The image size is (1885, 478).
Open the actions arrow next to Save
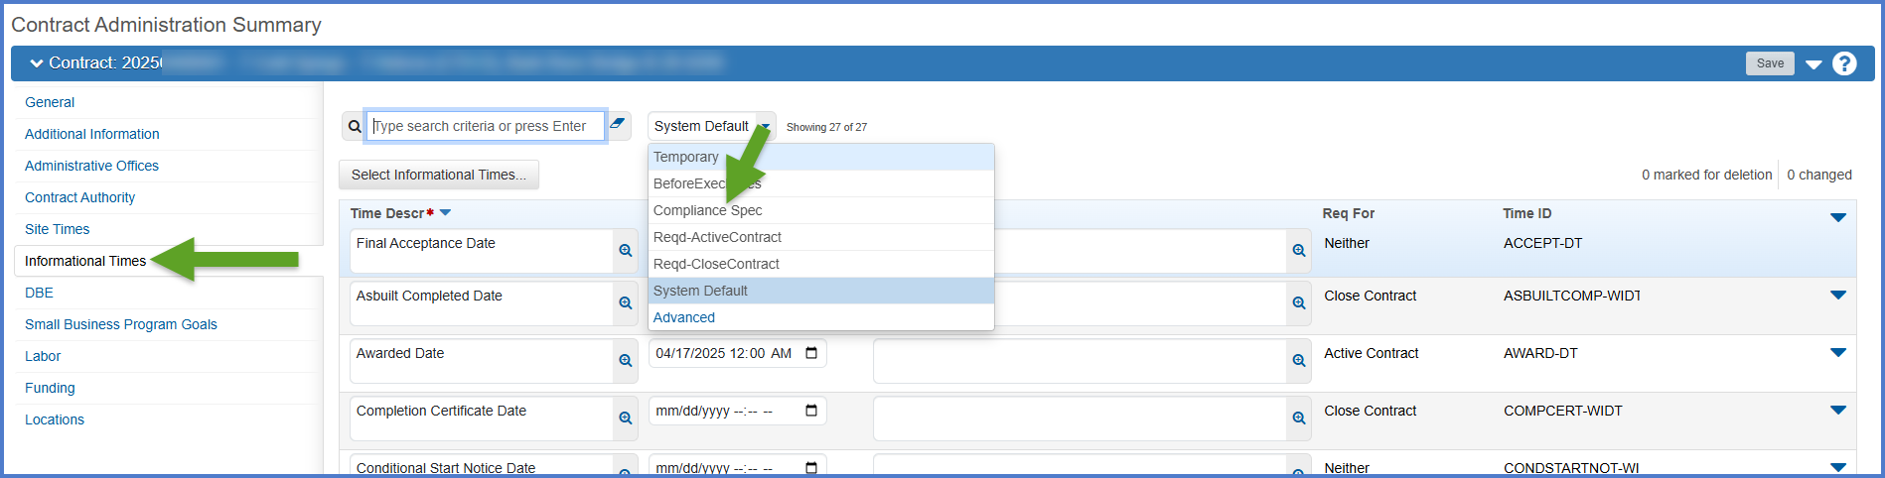point(1813,64)
